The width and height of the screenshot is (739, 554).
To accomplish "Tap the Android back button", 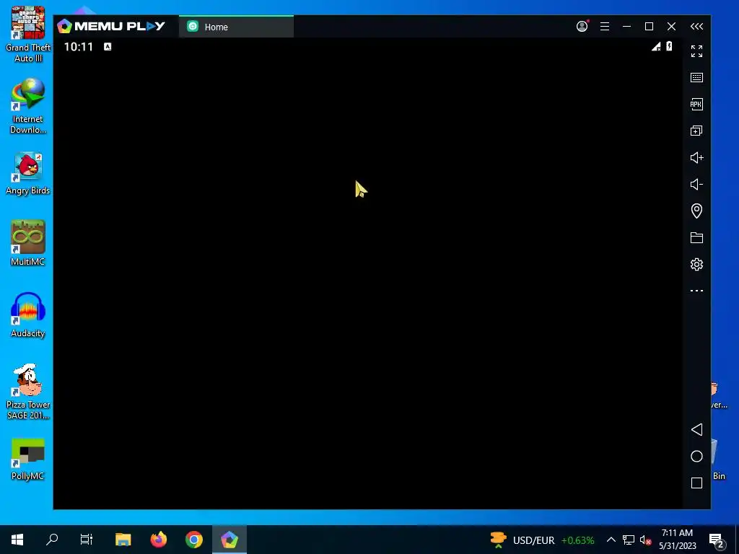I will (696, 429).
